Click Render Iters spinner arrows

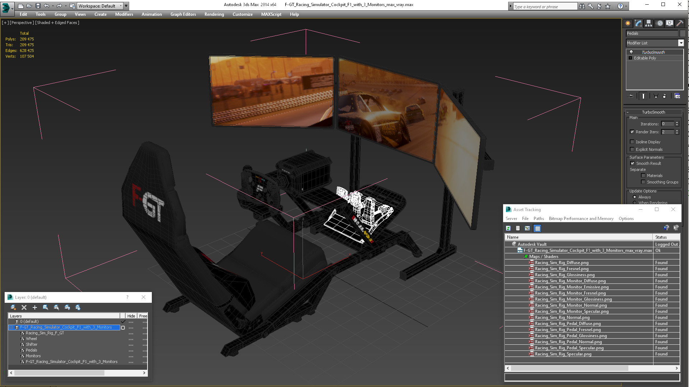pos(677,132)
